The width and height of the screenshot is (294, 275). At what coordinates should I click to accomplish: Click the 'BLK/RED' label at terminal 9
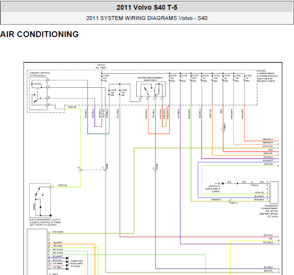point(268,235)
